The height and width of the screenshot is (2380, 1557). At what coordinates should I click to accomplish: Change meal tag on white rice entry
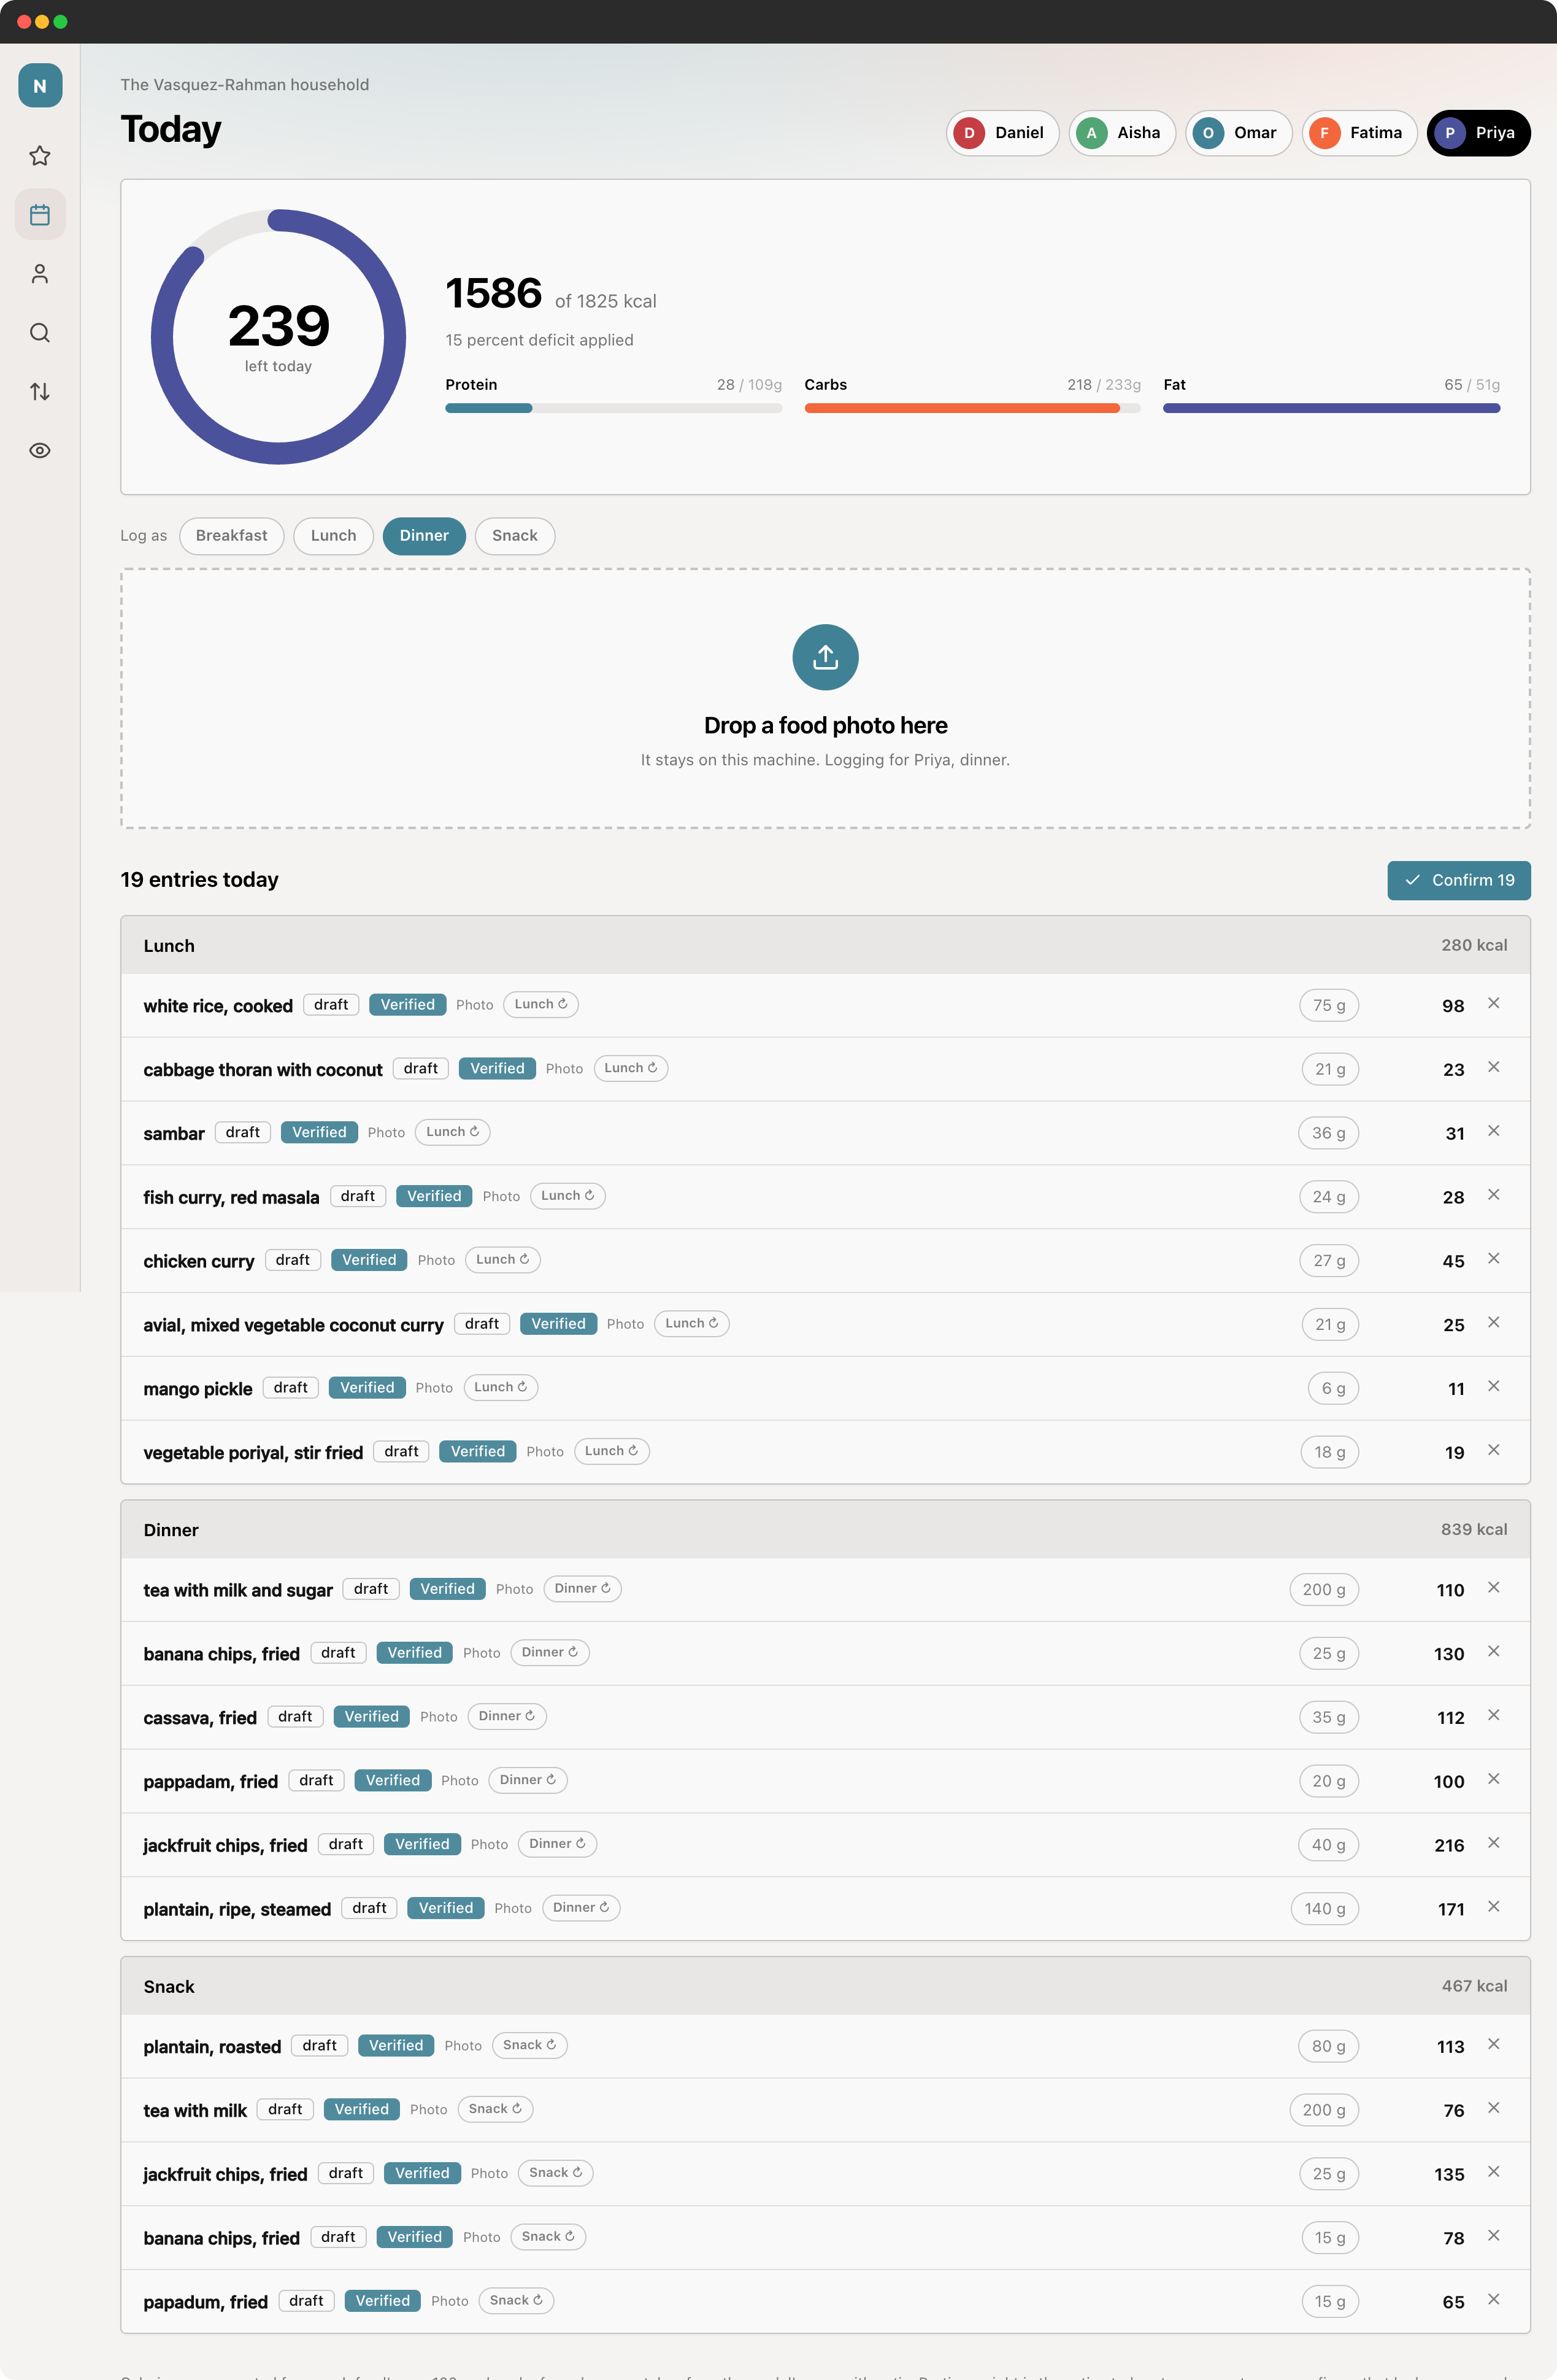point(540,1005)
